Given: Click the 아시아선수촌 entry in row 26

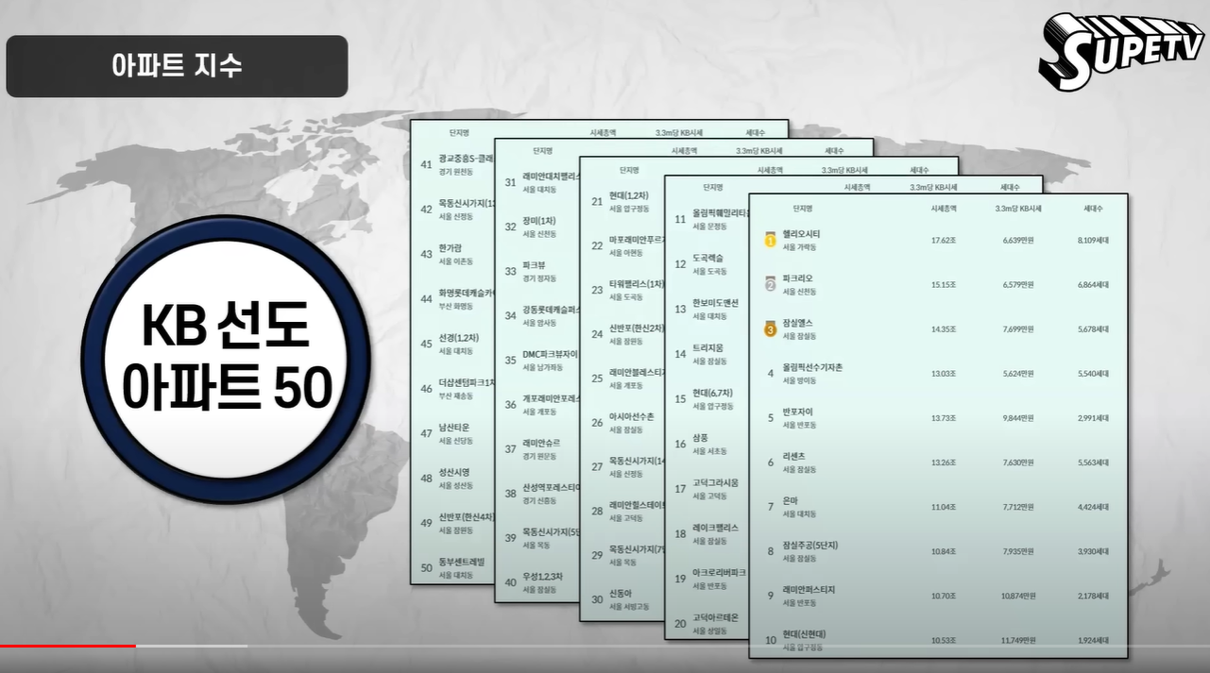Looking at the screenshot, I should pos(631,416).
